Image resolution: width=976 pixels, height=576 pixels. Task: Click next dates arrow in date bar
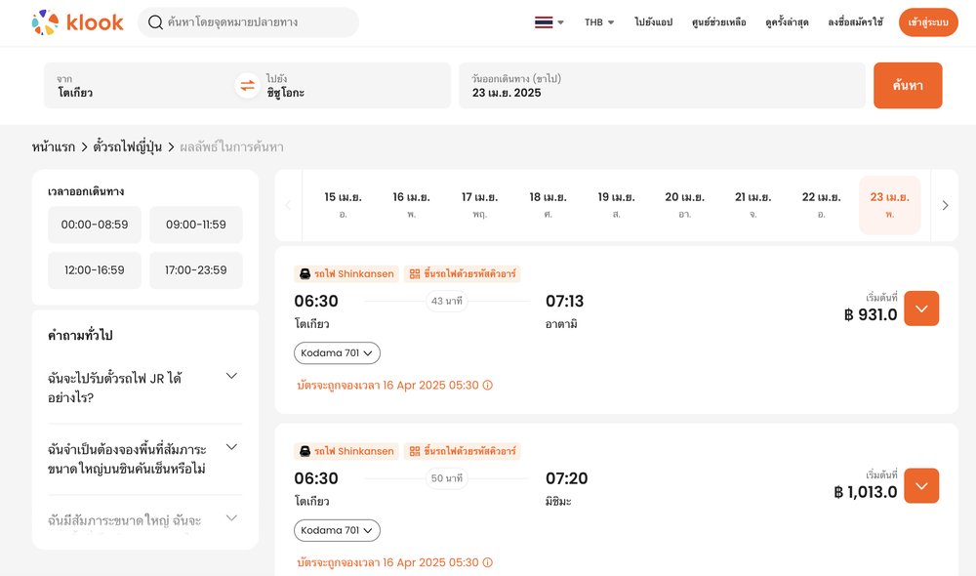click(945, 205)
